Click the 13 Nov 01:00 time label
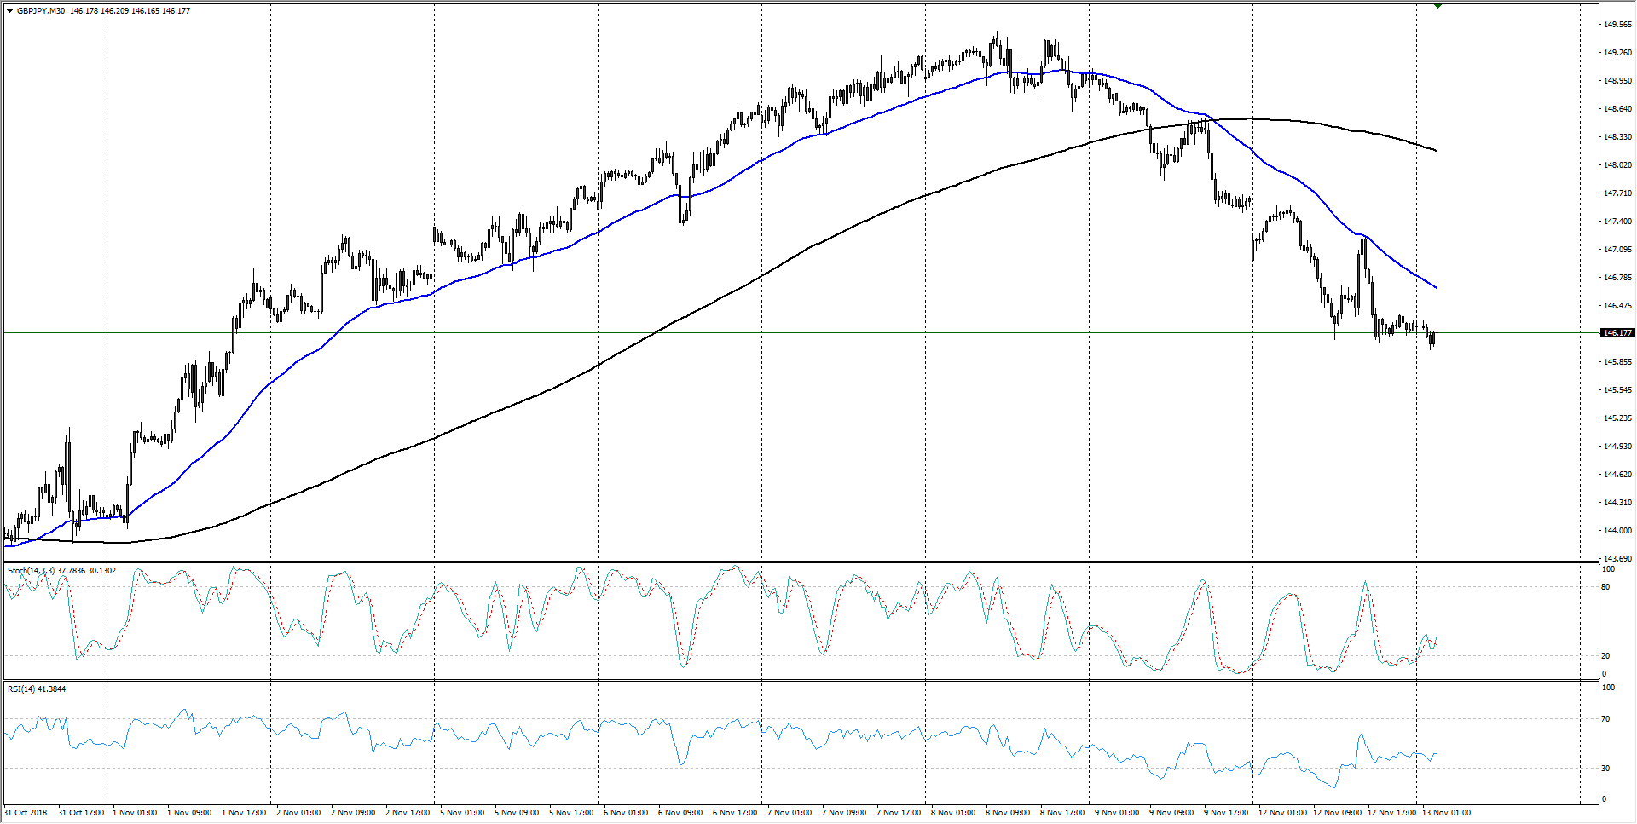The width and height of the screenshot is (1637, 824). pos(1448,812)
